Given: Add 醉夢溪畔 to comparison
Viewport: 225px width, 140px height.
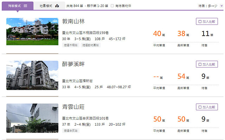Looking at the screenshot, I should (x=207, y=64).
